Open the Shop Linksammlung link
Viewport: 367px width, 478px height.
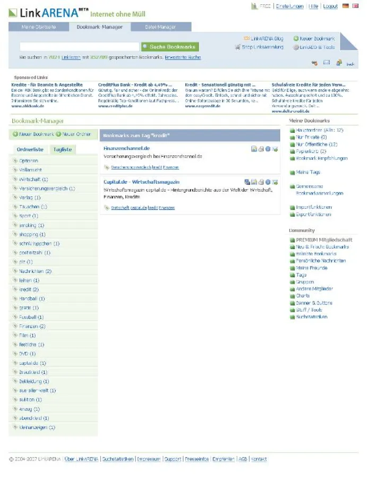pyautogui.click(x=262, y=47)
